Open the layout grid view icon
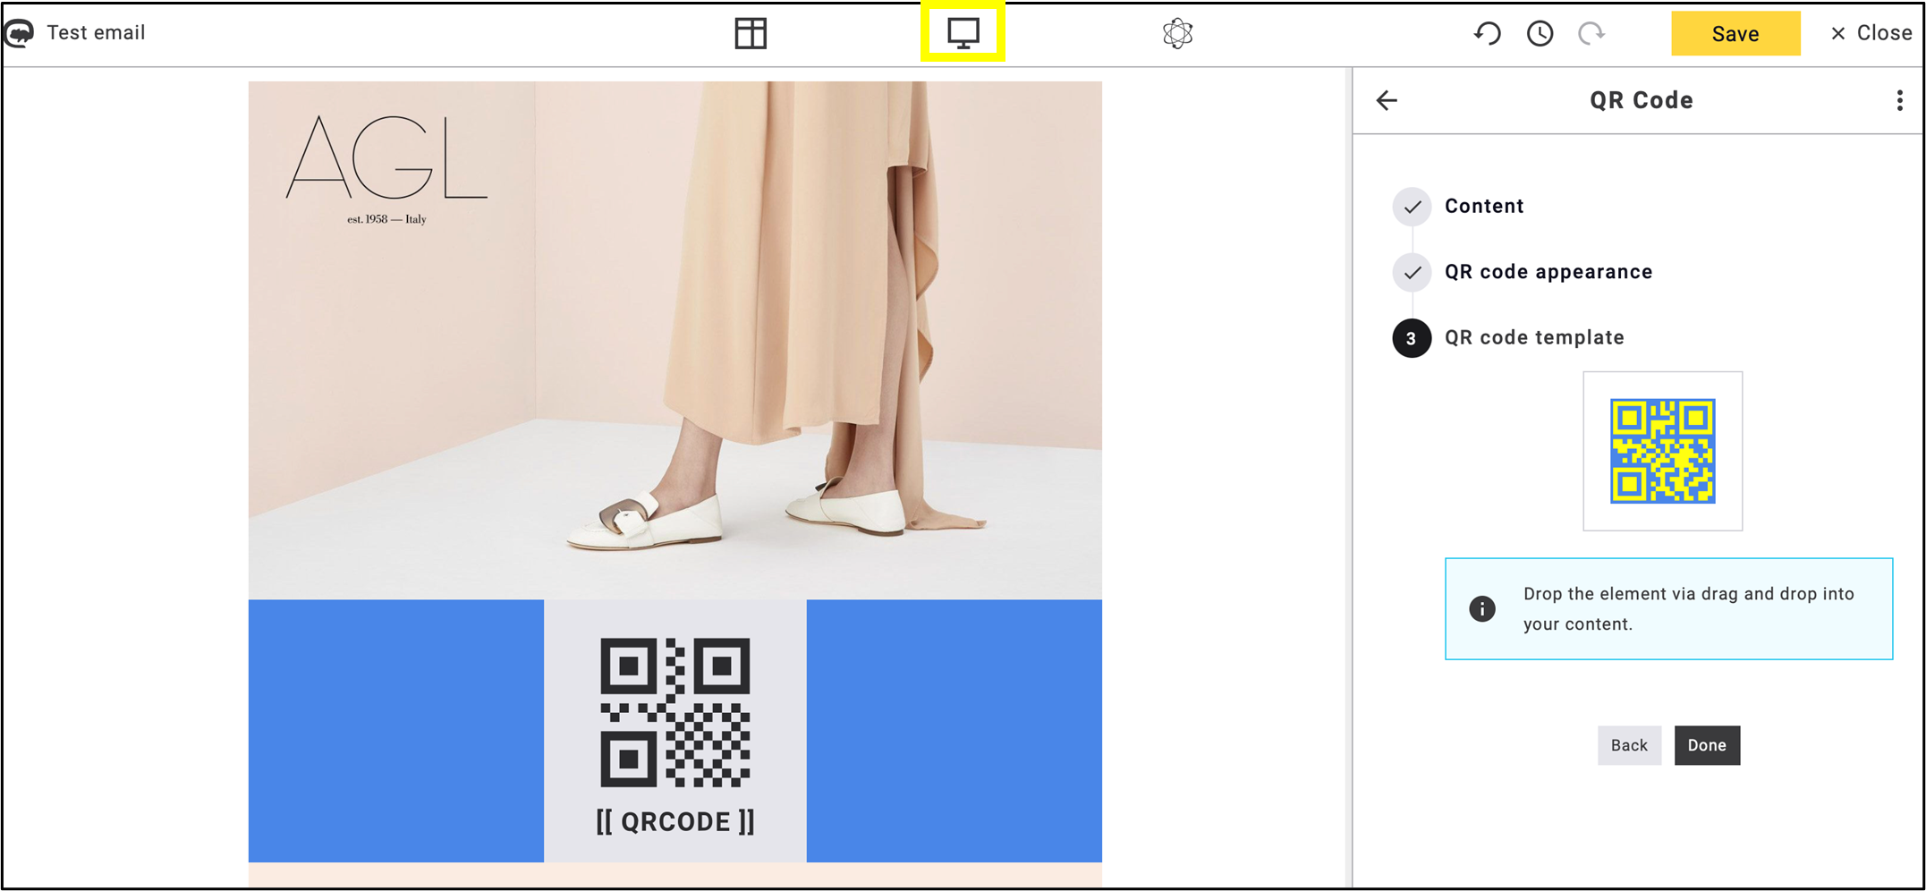The height and width of the screenshot is (891, 1926). click(x=751, y=33)
